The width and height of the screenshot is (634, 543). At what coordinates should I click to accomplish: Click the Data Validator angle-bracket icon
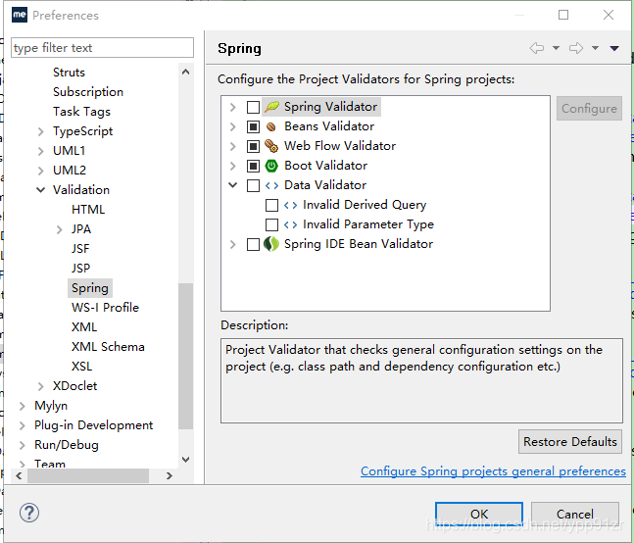[x=271, y=185]
